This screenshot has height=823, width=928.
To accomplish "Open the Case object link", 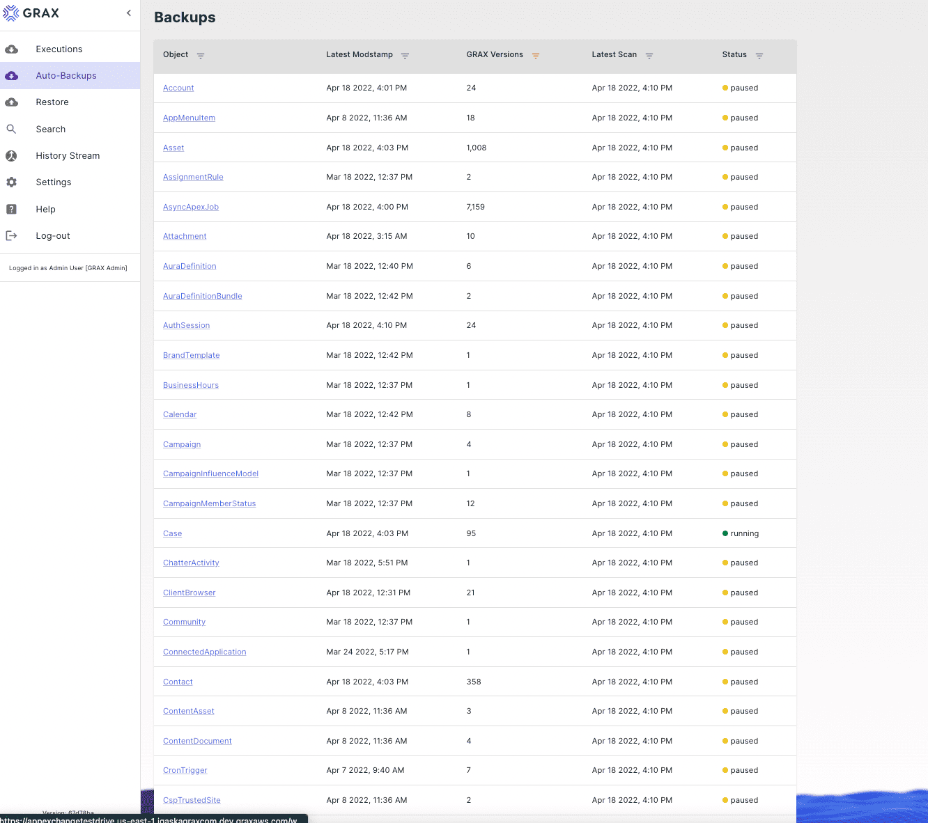I will pos(172,534).
